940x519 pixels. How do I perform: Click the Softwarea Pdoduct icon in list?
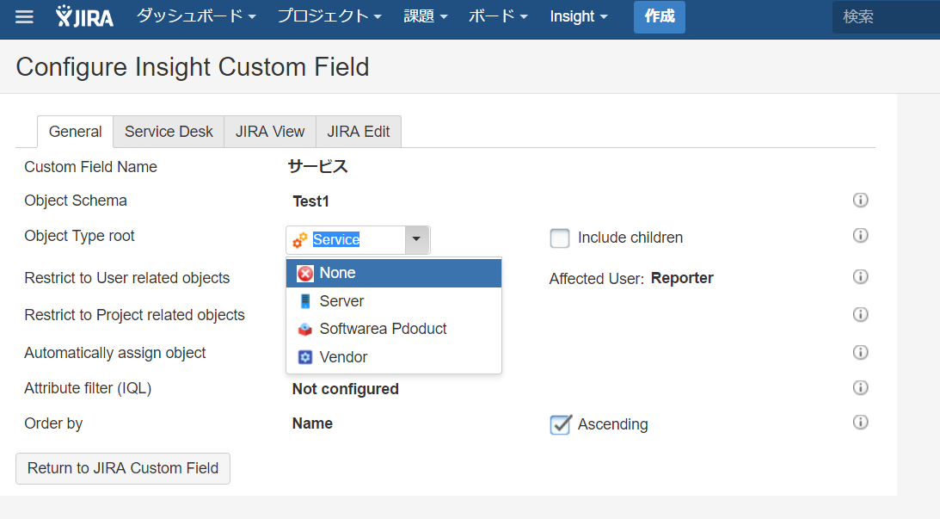(x=305, y=329)
